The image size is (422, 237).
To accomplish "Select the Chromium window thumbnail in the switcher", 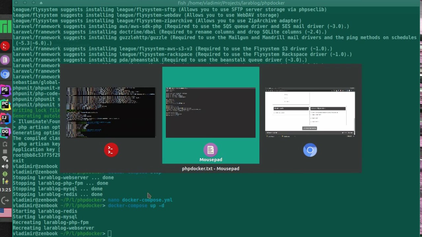I will (310, 113).
